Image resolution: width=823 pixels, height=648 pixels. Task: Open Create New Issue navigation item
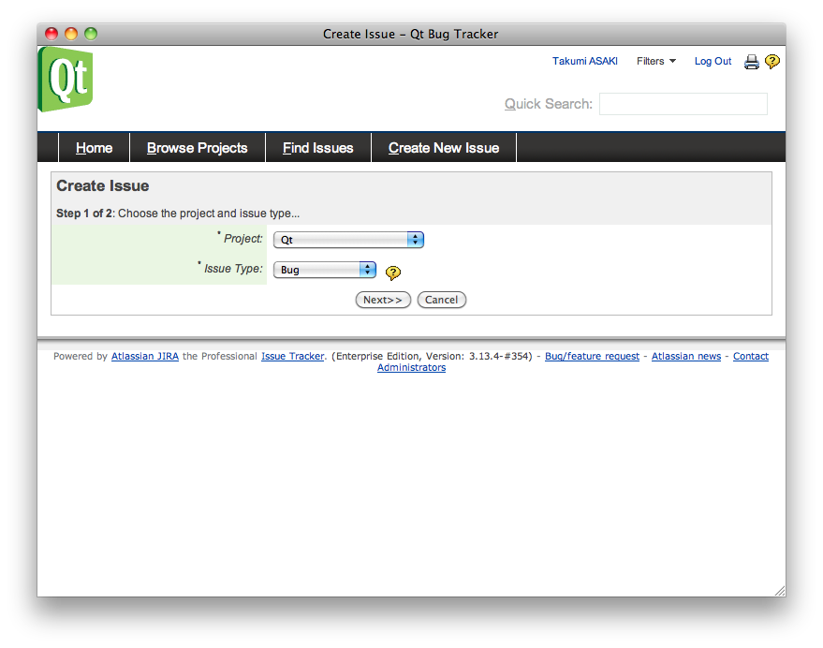(444, 148)
